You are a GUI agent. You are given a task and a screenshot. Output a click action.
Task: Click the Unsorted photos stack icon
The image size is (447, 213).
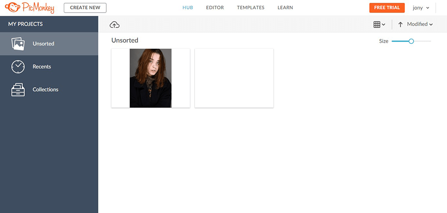[x=18, y=44]
